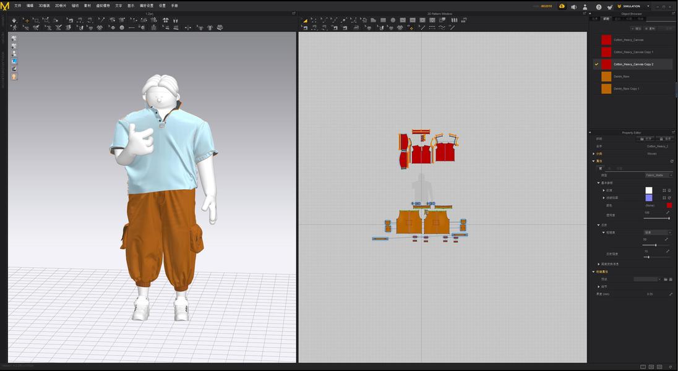Viewport: 678px width, 371px height.
Task: Click the zipper line tool icon in 3D toolbar
Action: tap(131, 28)
